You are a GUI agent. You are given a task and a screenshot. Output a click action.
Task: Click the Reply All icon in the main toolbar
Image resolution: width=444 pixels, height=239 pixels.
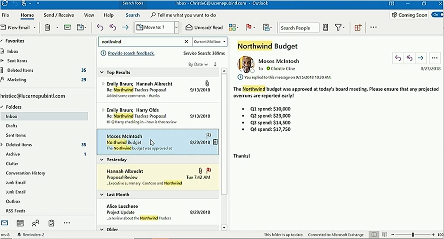[113, 27]
